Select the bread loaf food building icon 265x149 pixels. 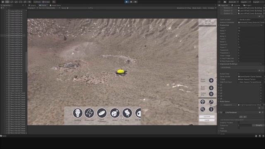pyautogui.click(x=102, y=113)
